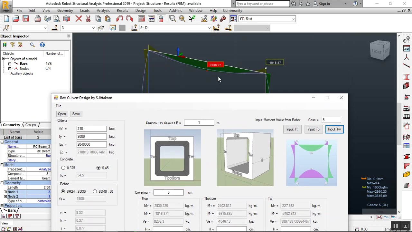The height and width of the screenshot is (232, 412).
Task: Click the Object Inspector funnel filter icon
Action: (x=13, y=45)
